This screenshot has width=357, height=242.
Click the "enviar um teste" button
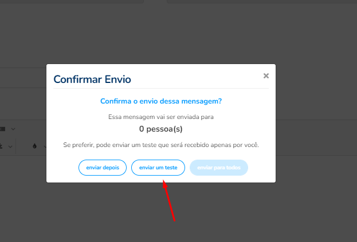158,168
